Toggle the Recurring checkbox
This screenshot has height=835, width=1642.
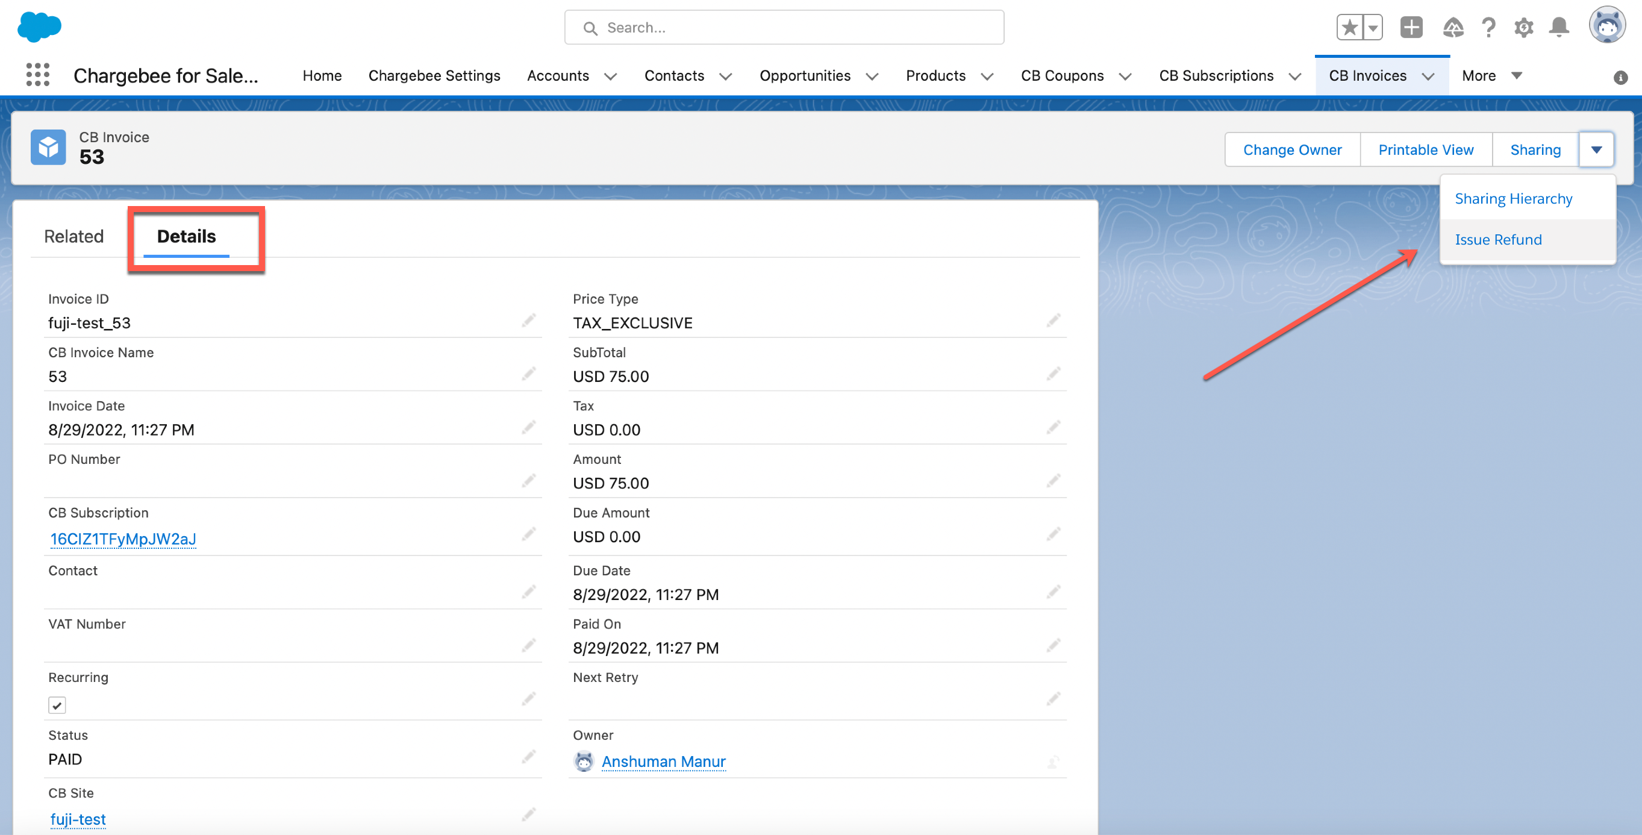tap(57, 705)
